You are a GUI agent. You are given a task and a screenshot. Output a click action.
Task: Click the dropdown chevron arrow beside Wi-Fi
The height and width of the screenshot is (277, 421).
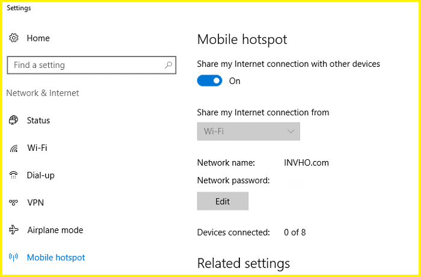[x=291, y=131]
